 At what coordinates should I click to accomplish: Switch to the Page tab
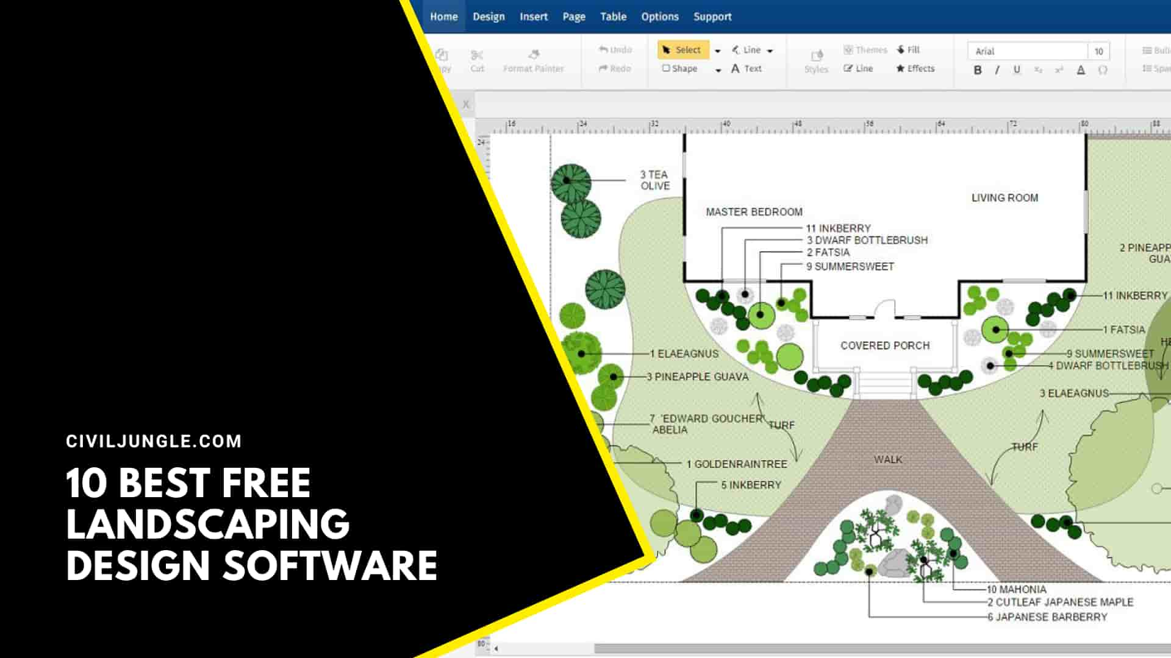pyautogui.click(x=574, y=16)
